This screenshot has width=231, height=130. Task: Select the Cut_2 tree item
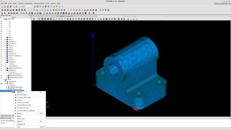coord(10,58)
